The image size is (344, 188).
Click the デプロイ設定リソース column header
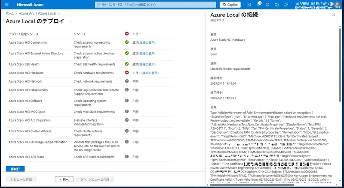(24, 34)
